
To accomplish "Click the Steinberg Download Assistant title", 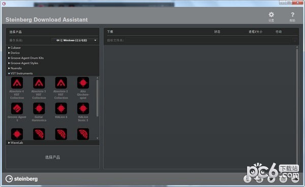I will (46, 20).
